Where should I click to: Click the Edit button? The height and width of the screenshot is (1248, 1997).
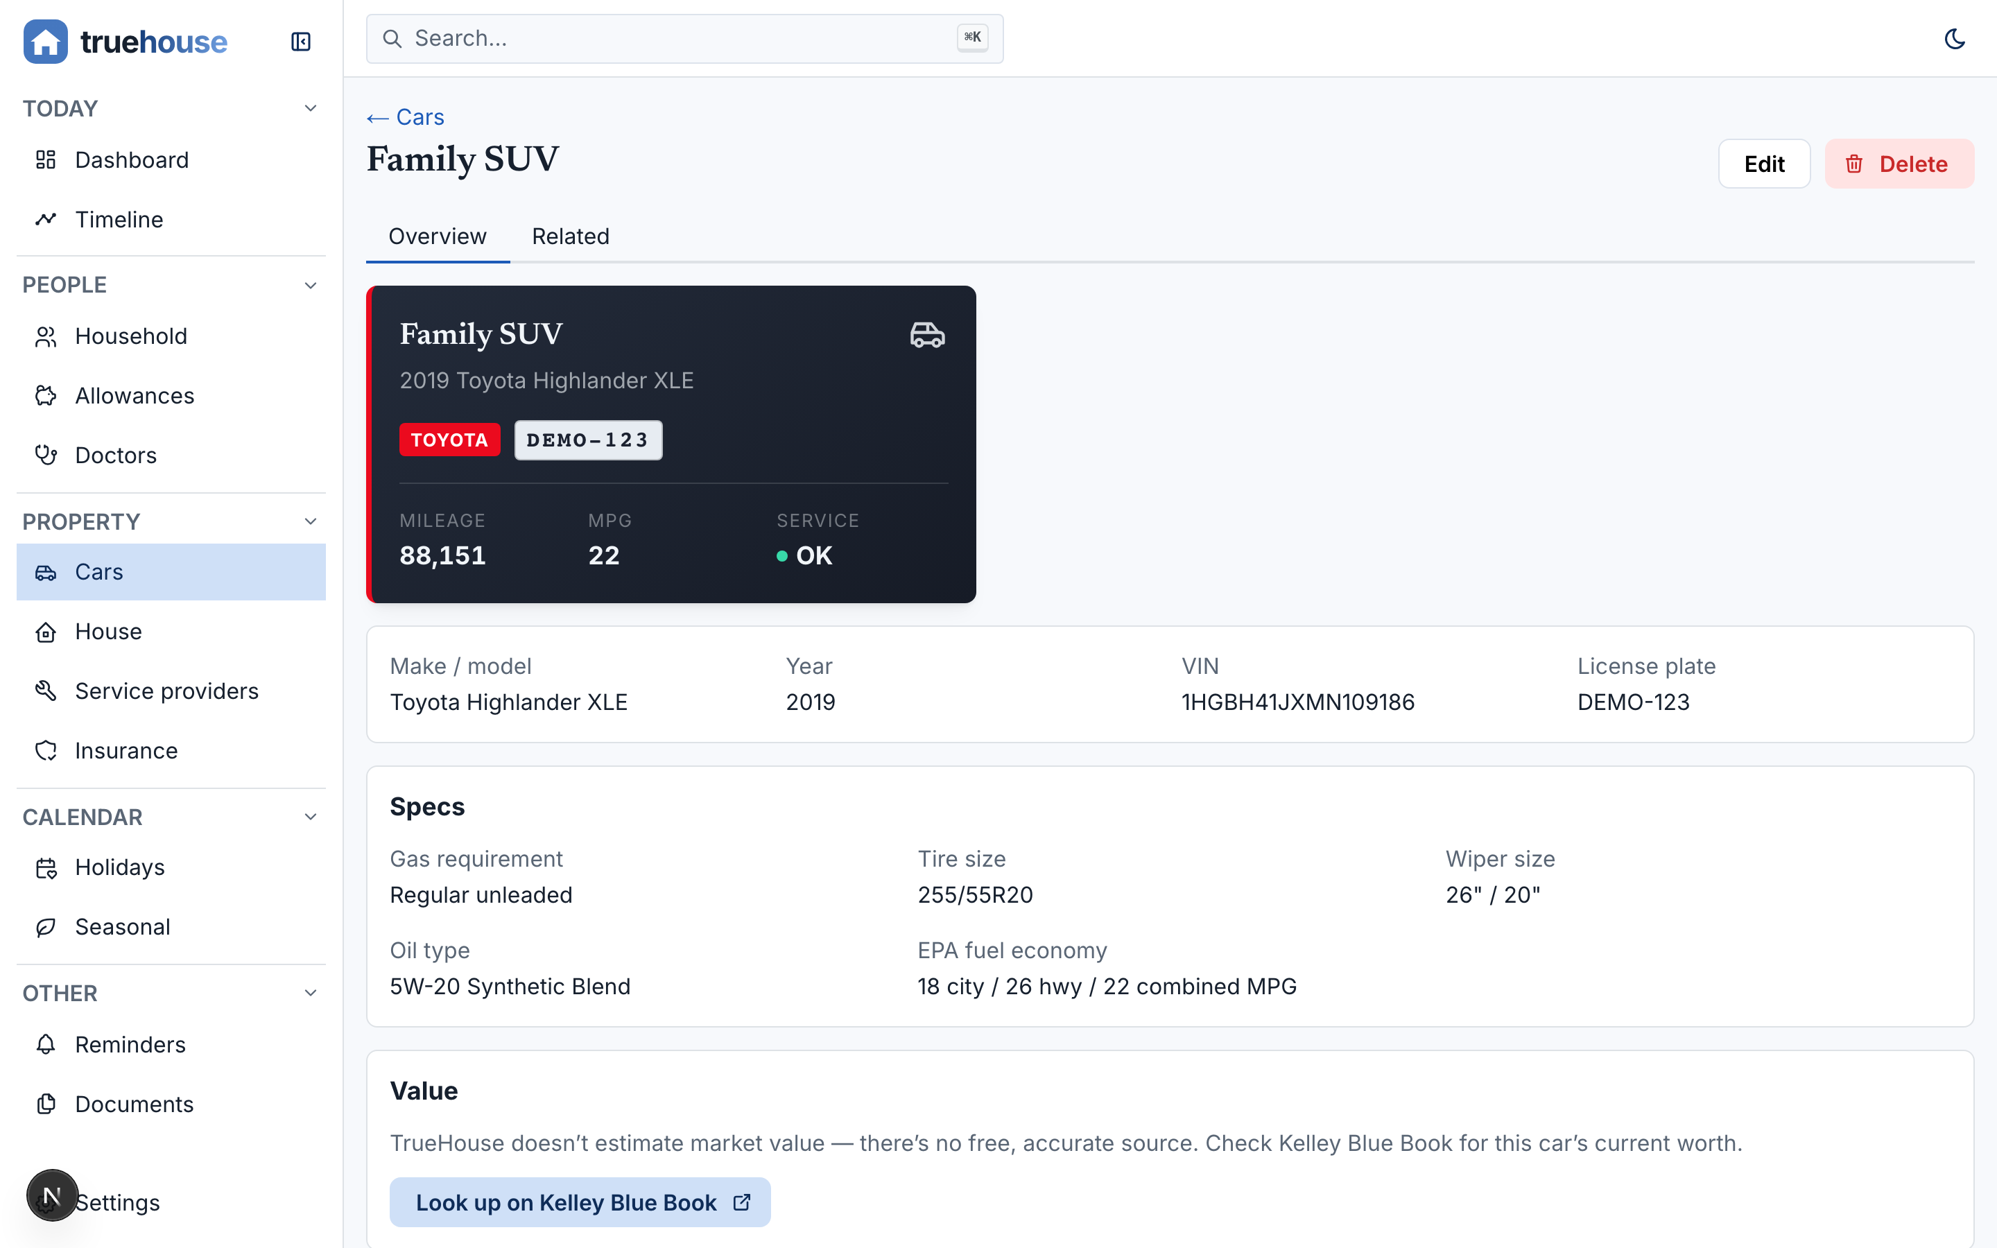(x=1764, y=164)
